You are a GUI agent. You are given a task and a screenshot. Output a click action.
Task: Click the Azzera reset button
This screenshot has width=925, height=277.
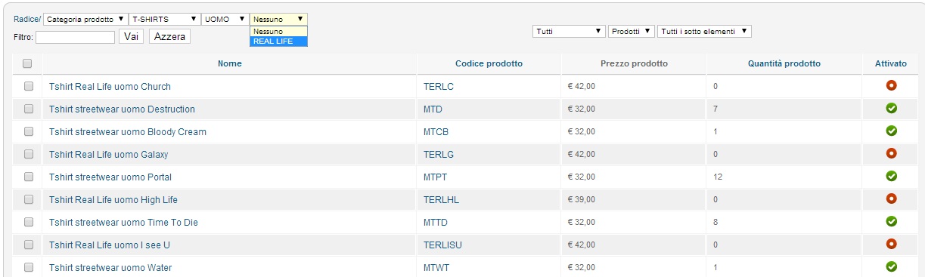(x=169, y=36)
